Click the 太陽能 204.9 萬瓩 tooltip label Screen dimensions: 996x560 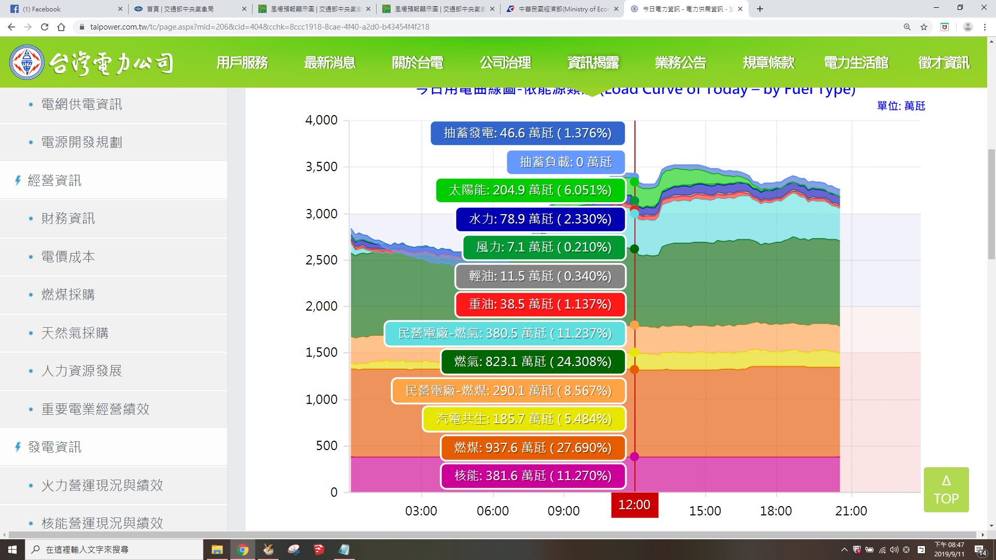pyautogui.click(x=530, y=190)
